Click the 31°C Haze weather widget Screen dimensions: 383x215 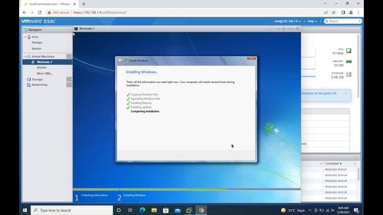tap(293, 210)
